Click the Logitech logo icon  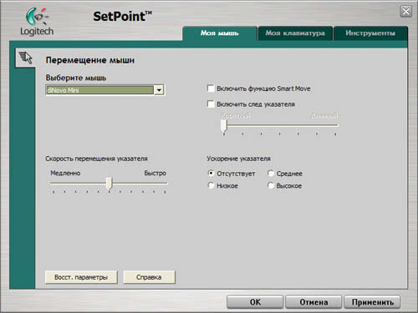click(37, 22)
